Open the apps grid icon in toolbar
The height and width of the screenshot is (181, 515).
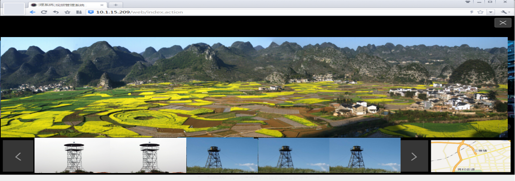tap(79, 12)
